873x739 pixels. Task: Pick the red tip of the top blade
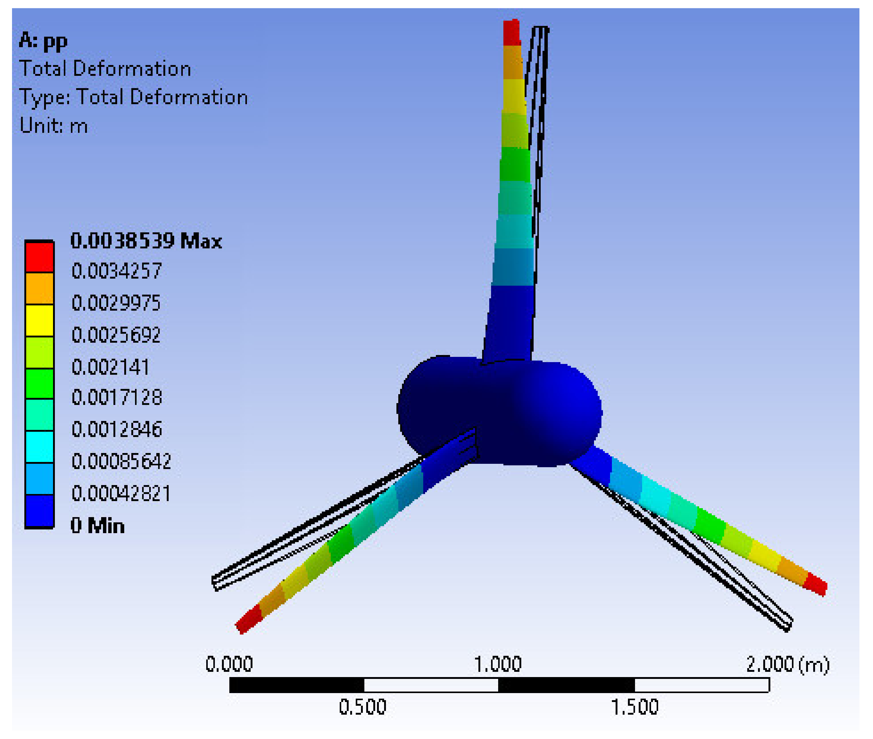511,33
